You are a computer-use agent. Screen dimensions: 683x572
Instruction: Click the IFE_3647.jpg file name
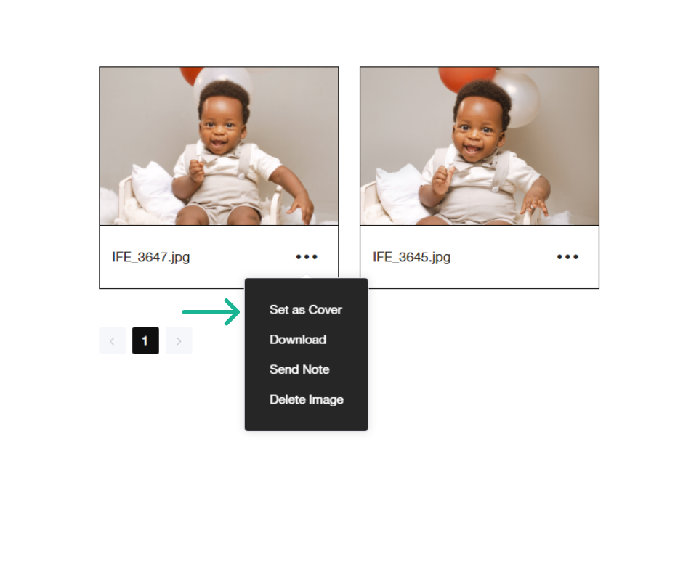click(x=150, y=257)
